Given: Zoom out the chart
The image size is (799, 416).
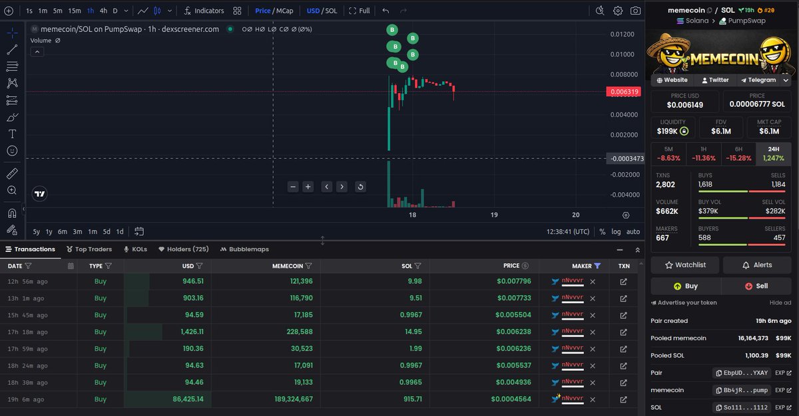Looking at the screenshot, I should point(293,187).
